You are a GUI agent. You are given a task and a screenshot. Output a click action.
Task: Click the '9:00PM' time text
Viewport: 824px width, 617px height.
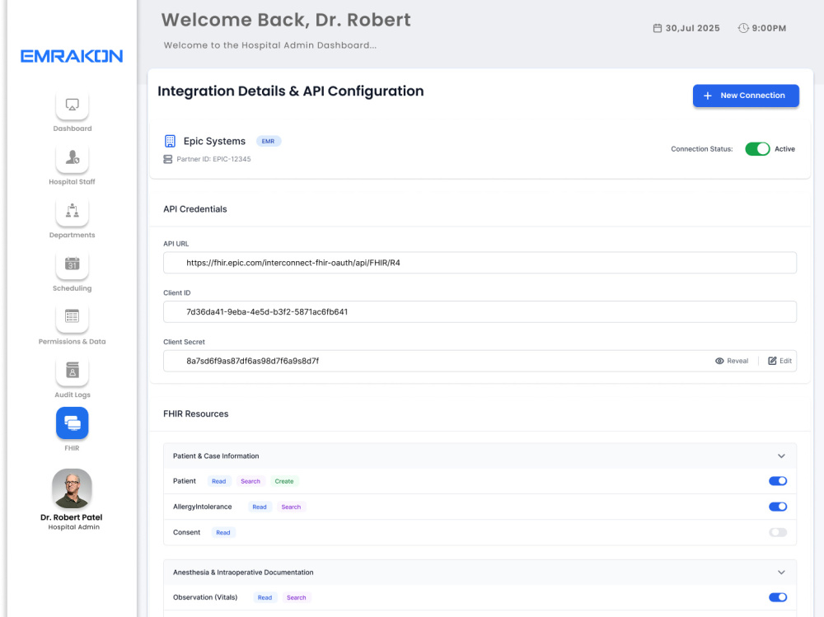[x=769, y=28]
